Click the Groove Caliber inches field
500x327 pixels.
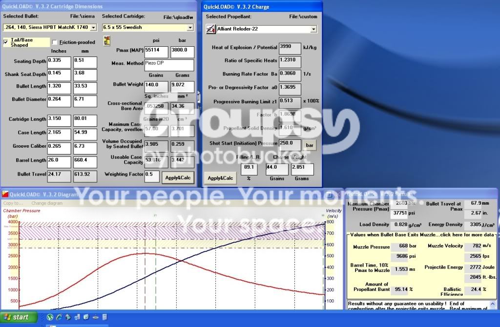59,148
